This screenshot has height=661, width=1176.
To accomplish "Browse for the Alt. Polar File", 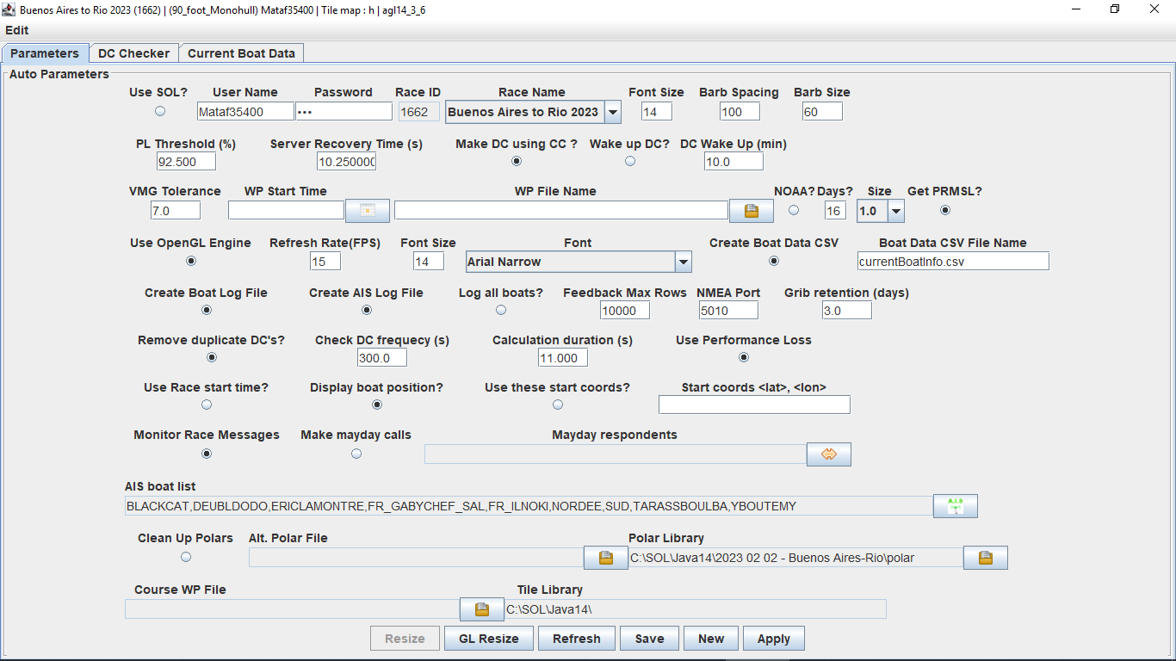I will click(605, 558).
